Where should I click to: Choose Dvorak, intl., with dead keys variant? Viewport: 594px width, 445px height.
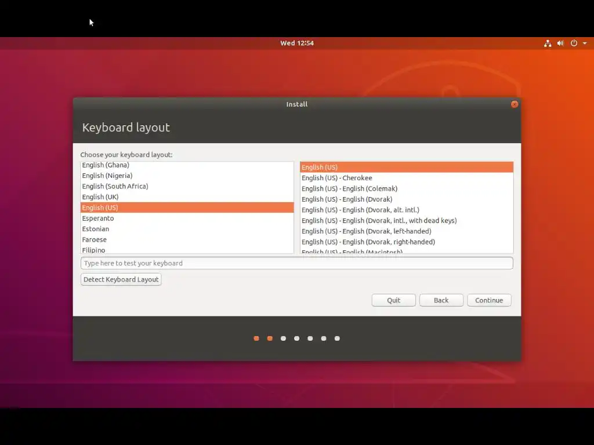point(407,220)
